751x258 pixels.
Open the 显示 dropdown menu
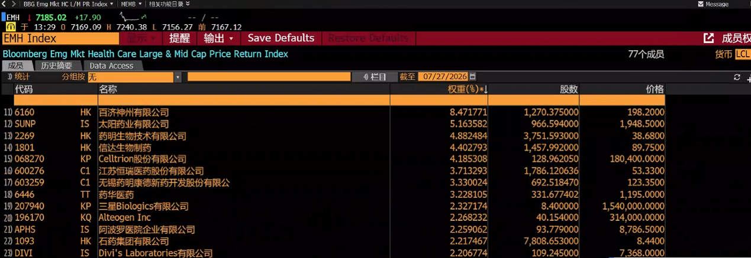click(x=140, y=38)
